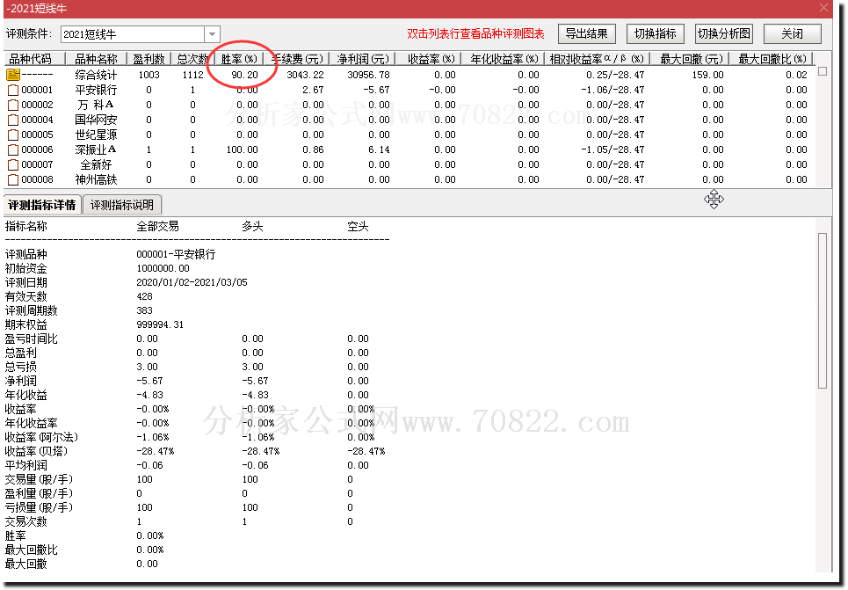Click the details panel vertical scrollbar thumb
The height and width of the screenshot is (590, 848).
click(822, 310)
